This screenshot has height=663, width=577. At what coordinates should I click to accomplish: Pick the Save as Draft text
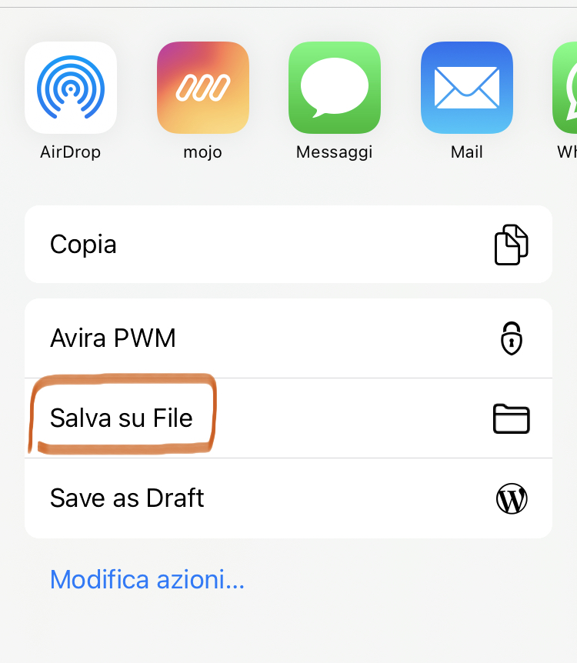pyautogui.click(x=127, y=498)
